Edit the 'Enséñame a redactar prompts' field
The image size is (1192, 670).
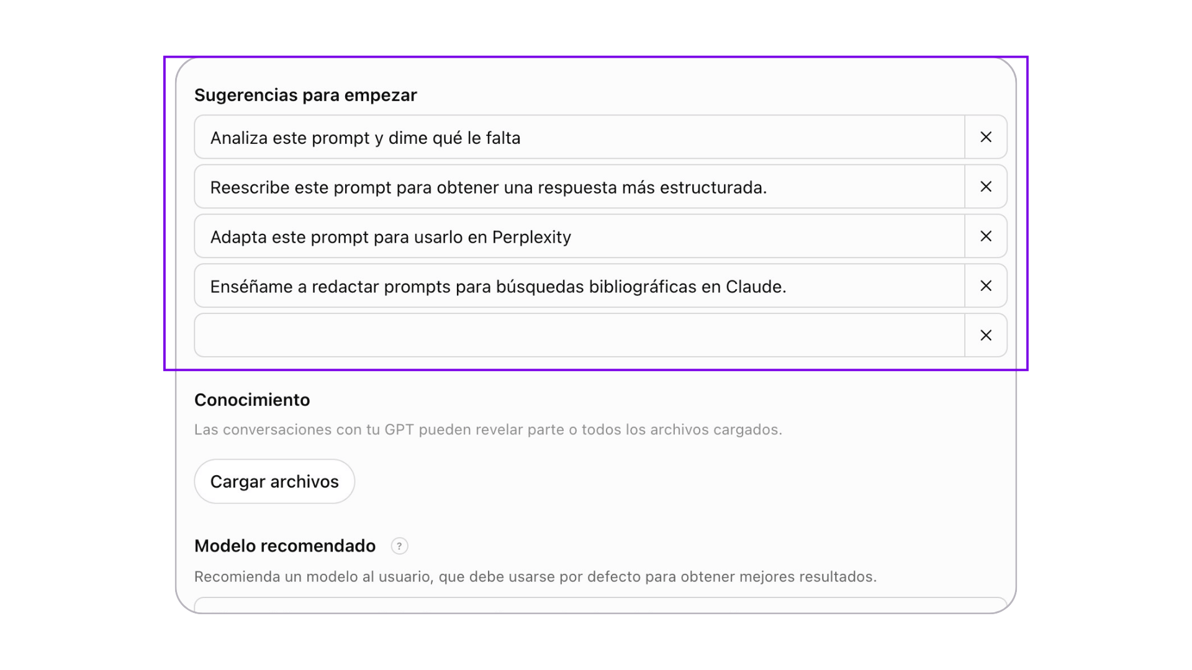pos(579,286)
